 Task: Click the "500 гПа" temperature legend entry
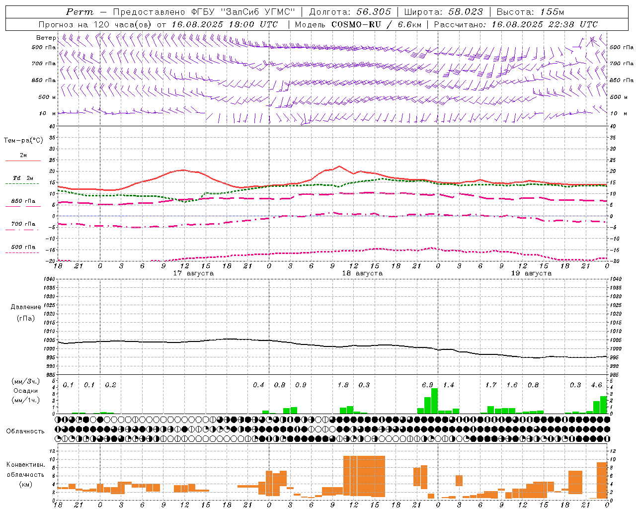23,247
